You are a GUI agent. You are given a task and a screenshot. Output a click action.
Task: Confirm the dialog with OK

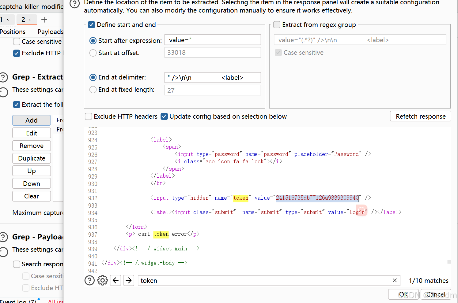[403, 294]
